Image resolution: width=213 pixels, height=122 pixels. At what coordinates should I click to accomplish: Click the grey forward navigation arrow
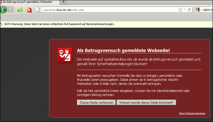(11, 10)
